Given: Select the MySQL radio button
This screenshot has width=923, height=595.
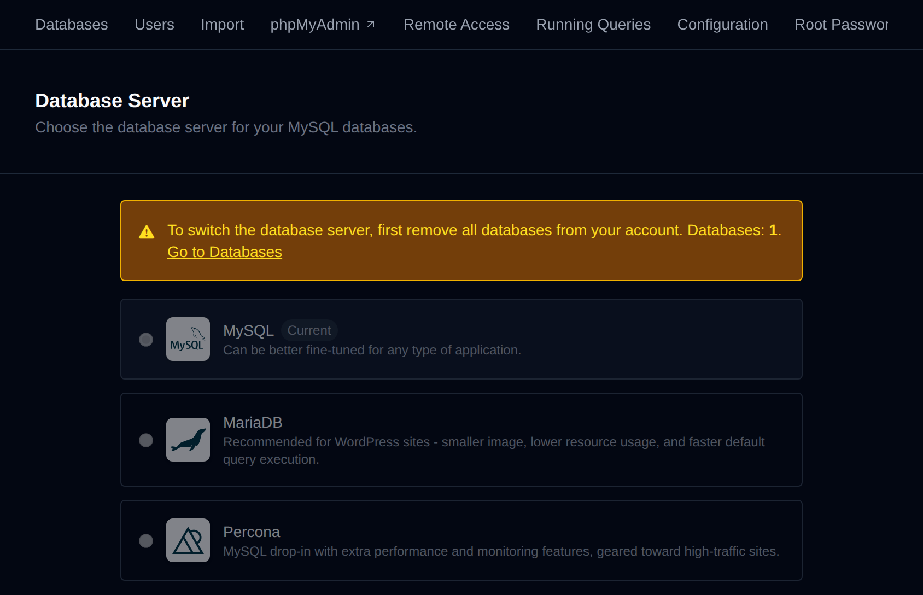Looking at the screenshot, I should [x=146, y=340].
